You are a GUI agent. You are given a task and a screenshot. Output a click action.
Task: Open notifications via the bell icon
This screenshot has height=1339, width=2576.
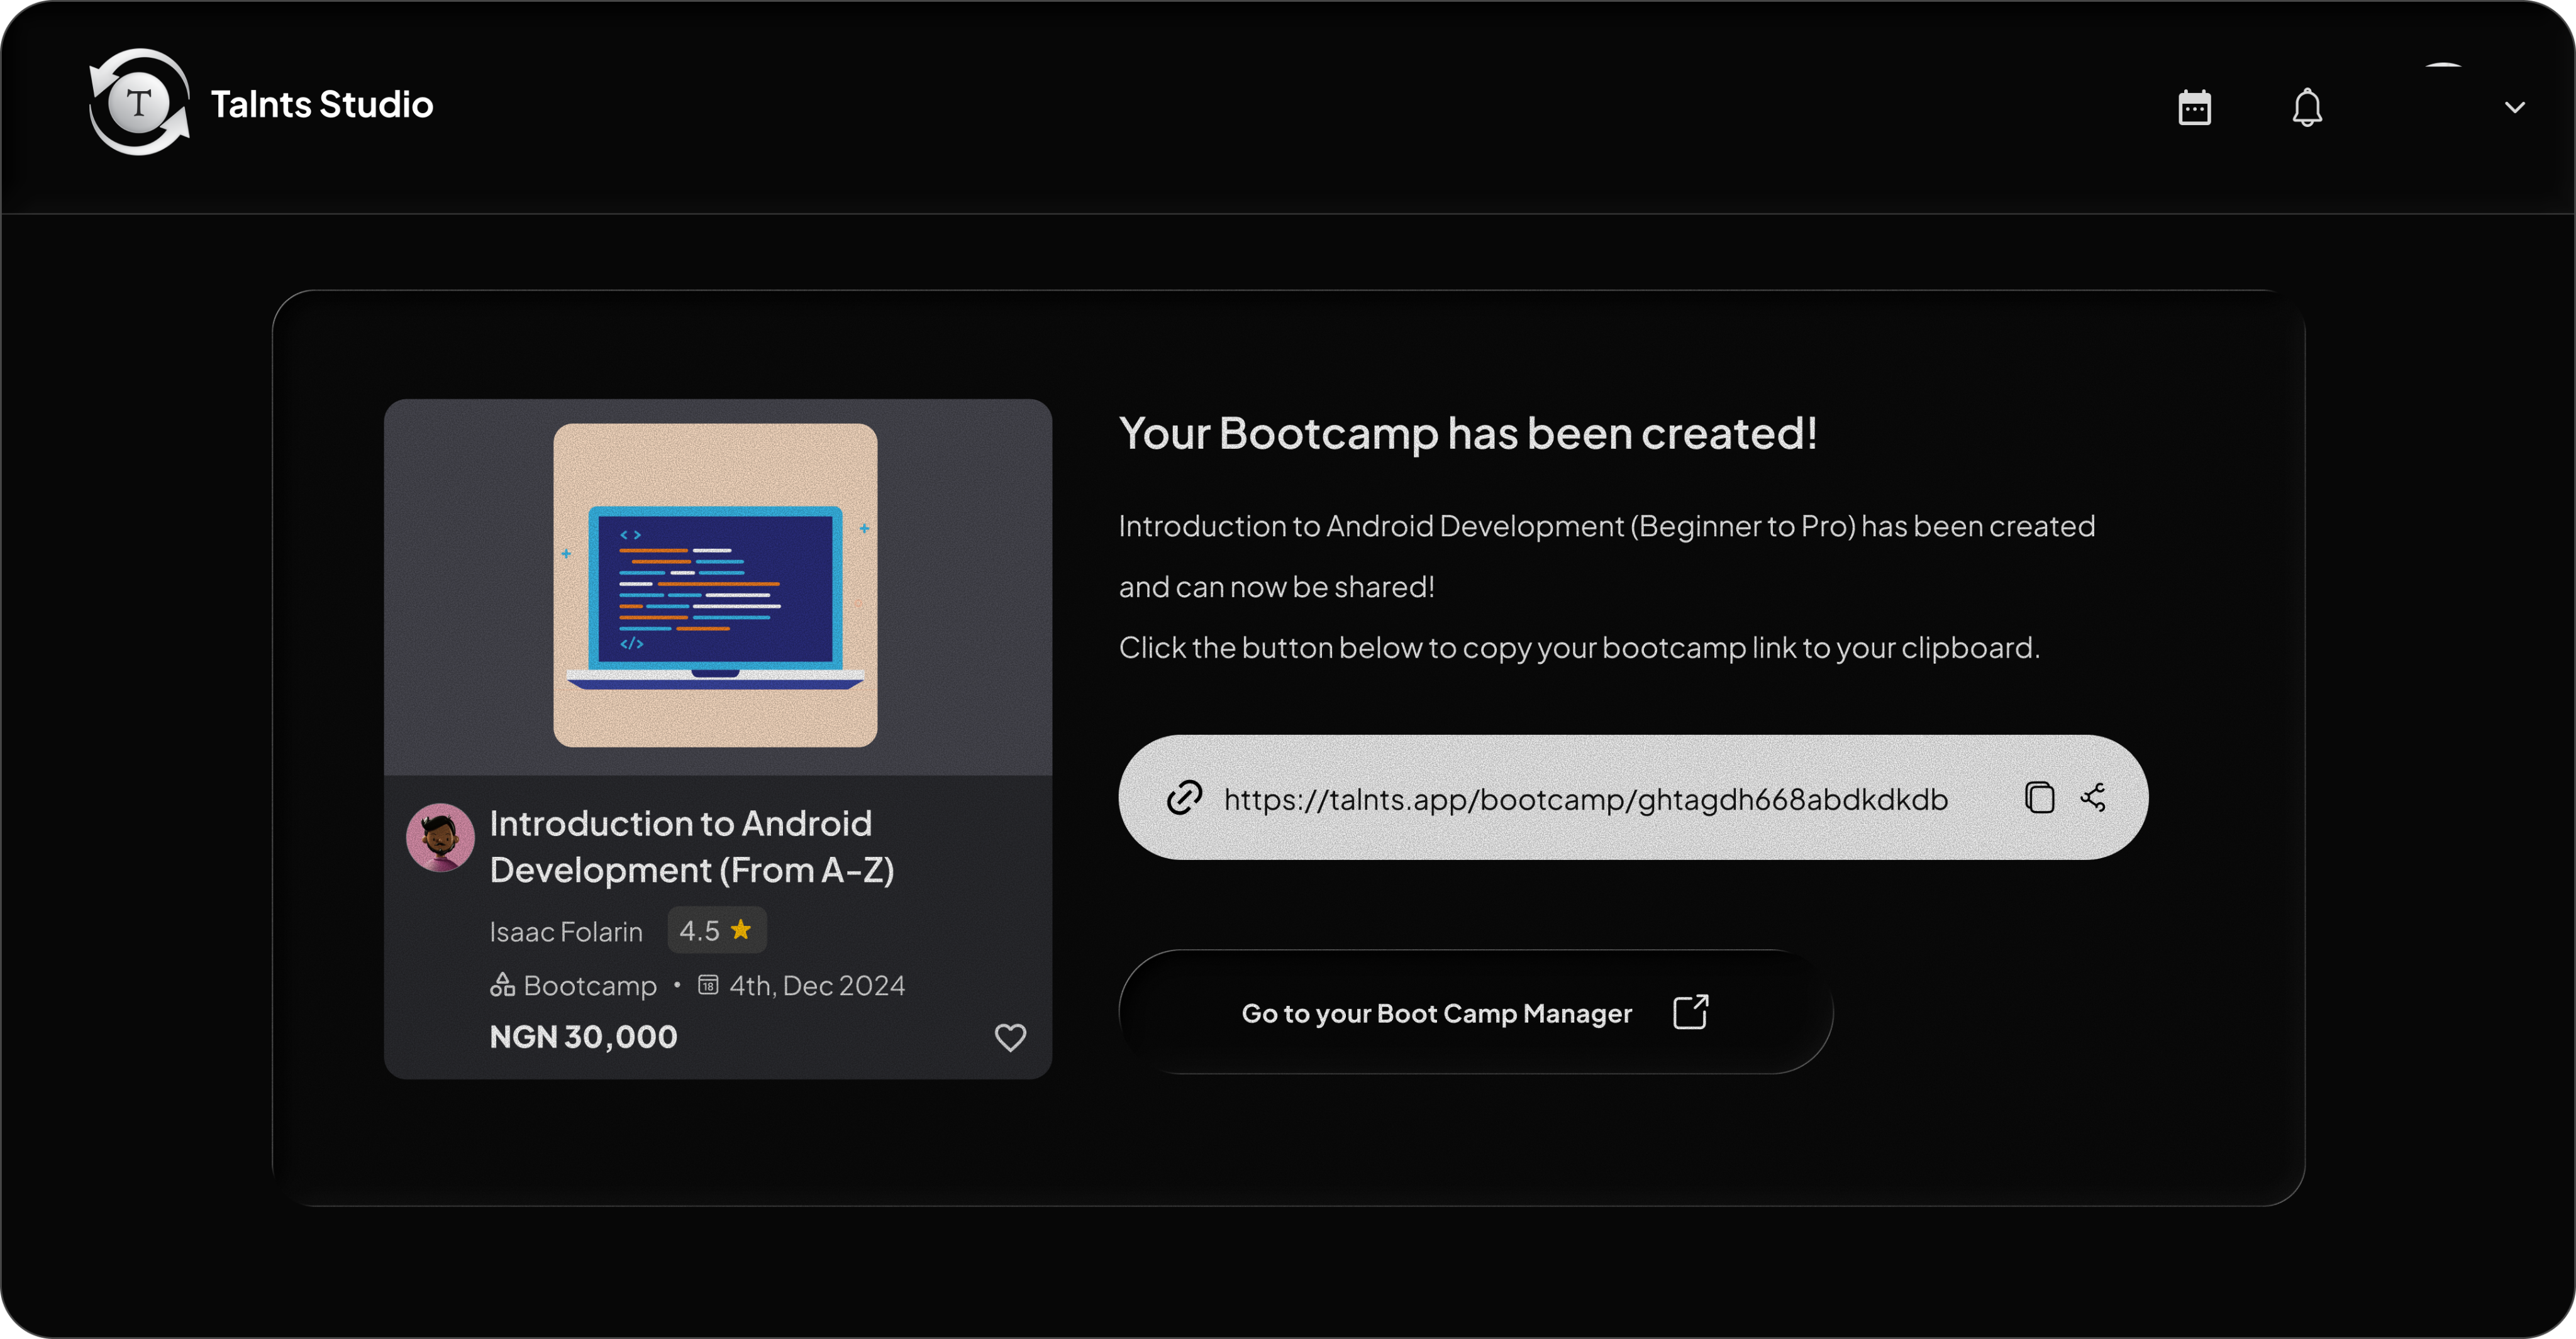[2307, 107]
